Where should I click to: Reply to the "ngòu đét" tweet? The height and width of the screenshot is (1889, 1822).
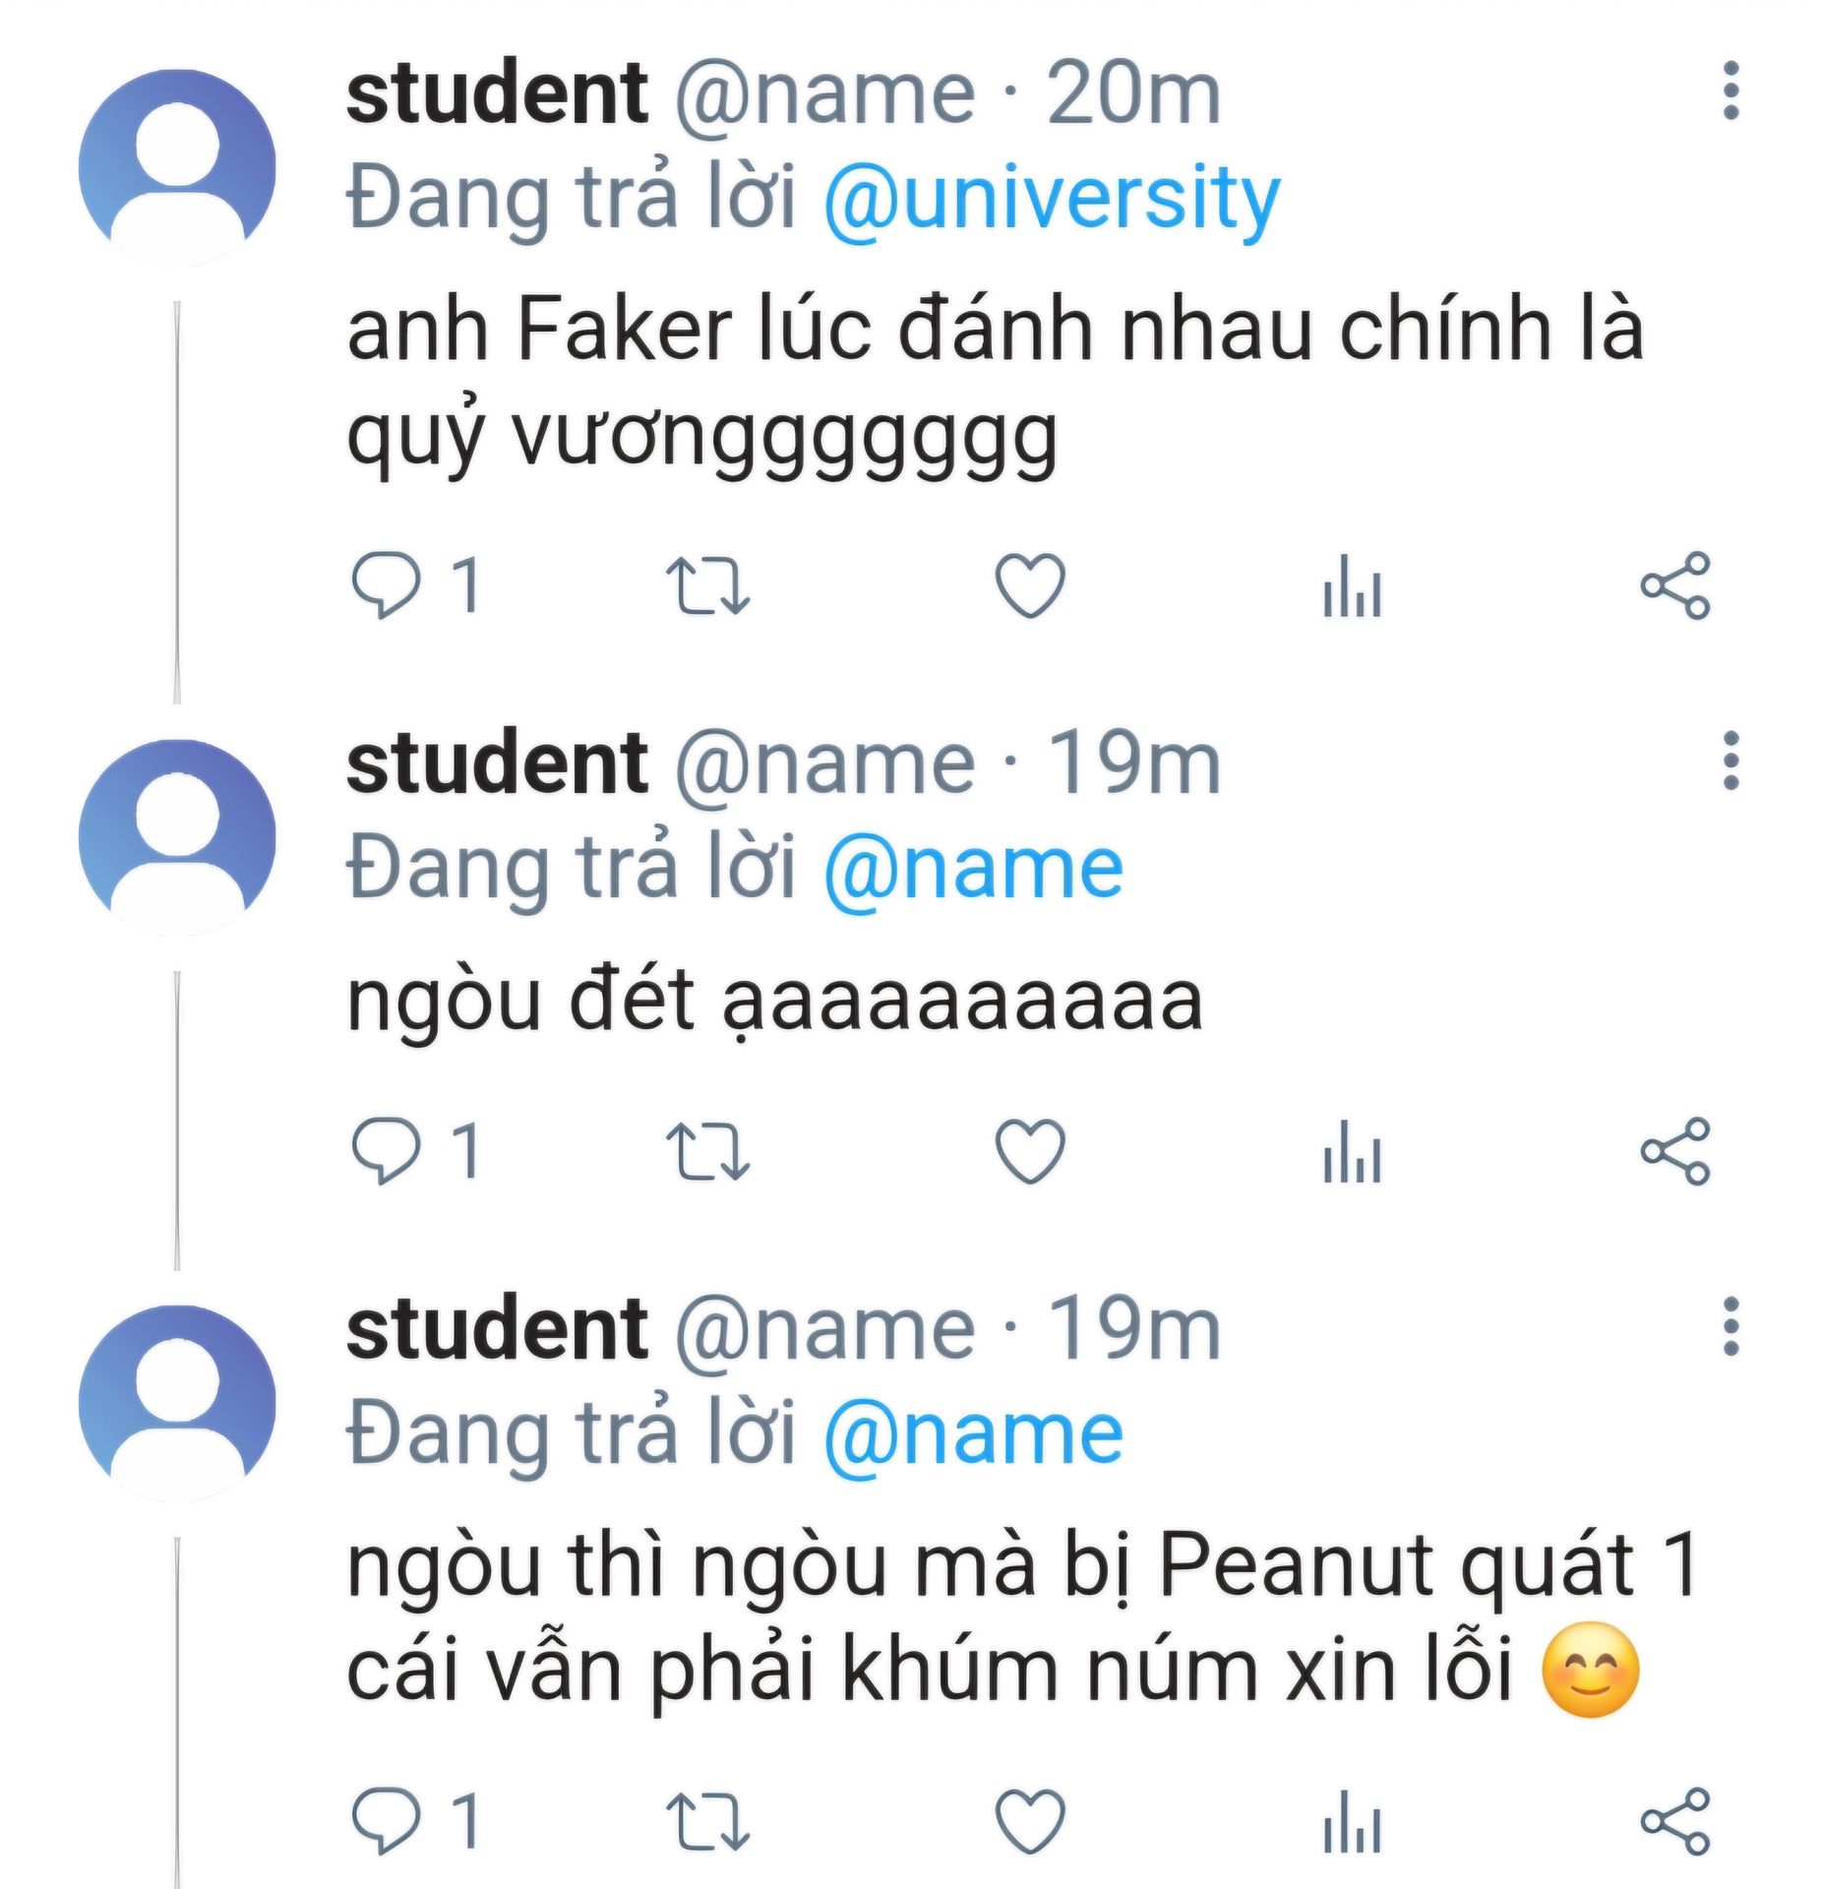point(386,1150)
